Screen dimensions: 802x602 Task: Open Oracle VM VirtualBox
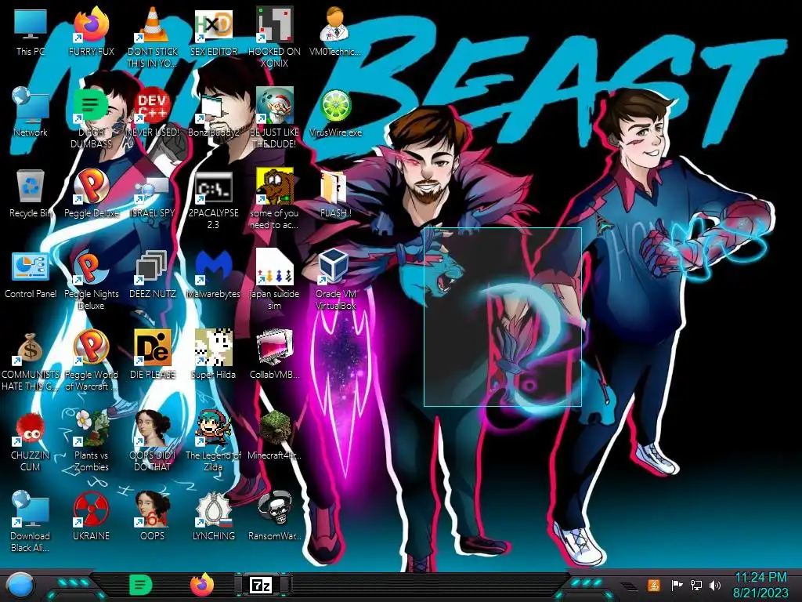(x=335, y=280)
